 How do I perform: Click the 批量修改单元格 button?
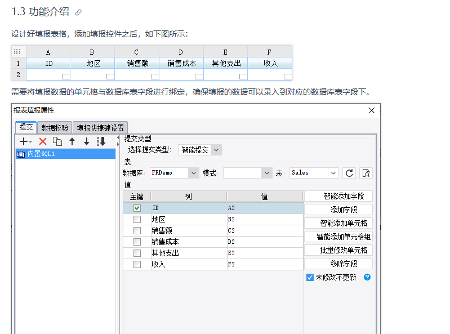click(338, 250)
